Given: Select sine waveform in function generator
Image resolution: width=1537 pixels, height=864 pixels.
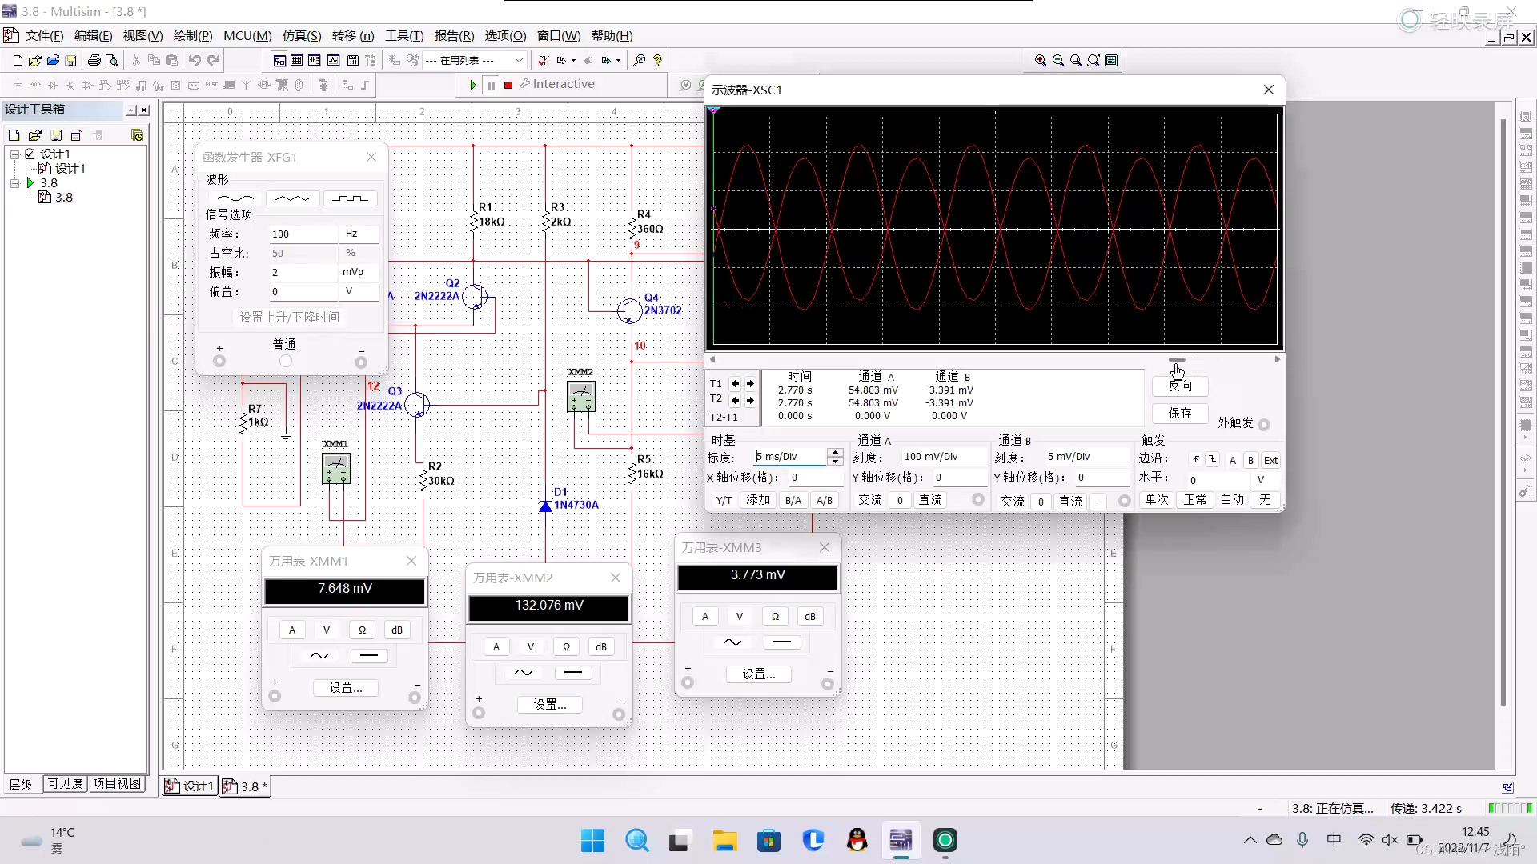Looking at the screenshot, I should click(235, 198).
